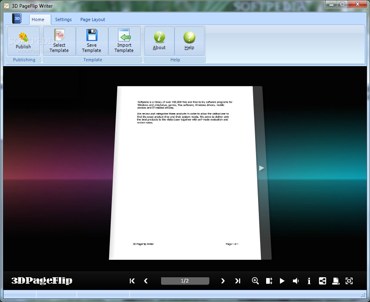Screen dimensions: 370x302
Task: Maximize the 3D PageFlip Writer window
Action: coord(343,4)
